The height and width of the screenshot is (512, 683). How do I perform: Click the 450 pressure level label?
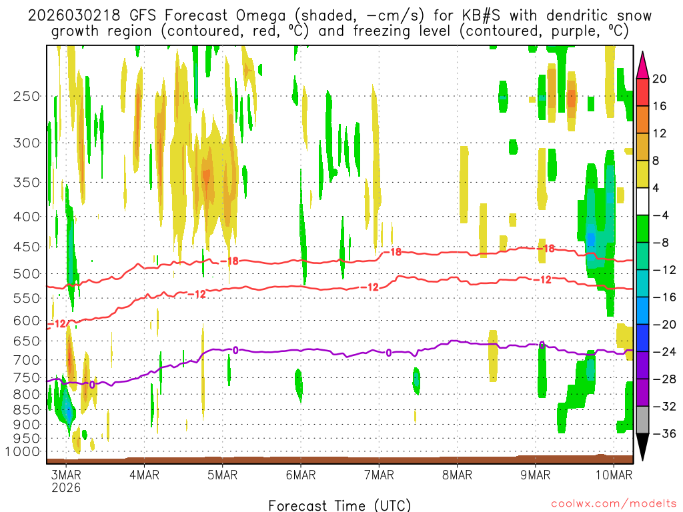click(27, 247)
